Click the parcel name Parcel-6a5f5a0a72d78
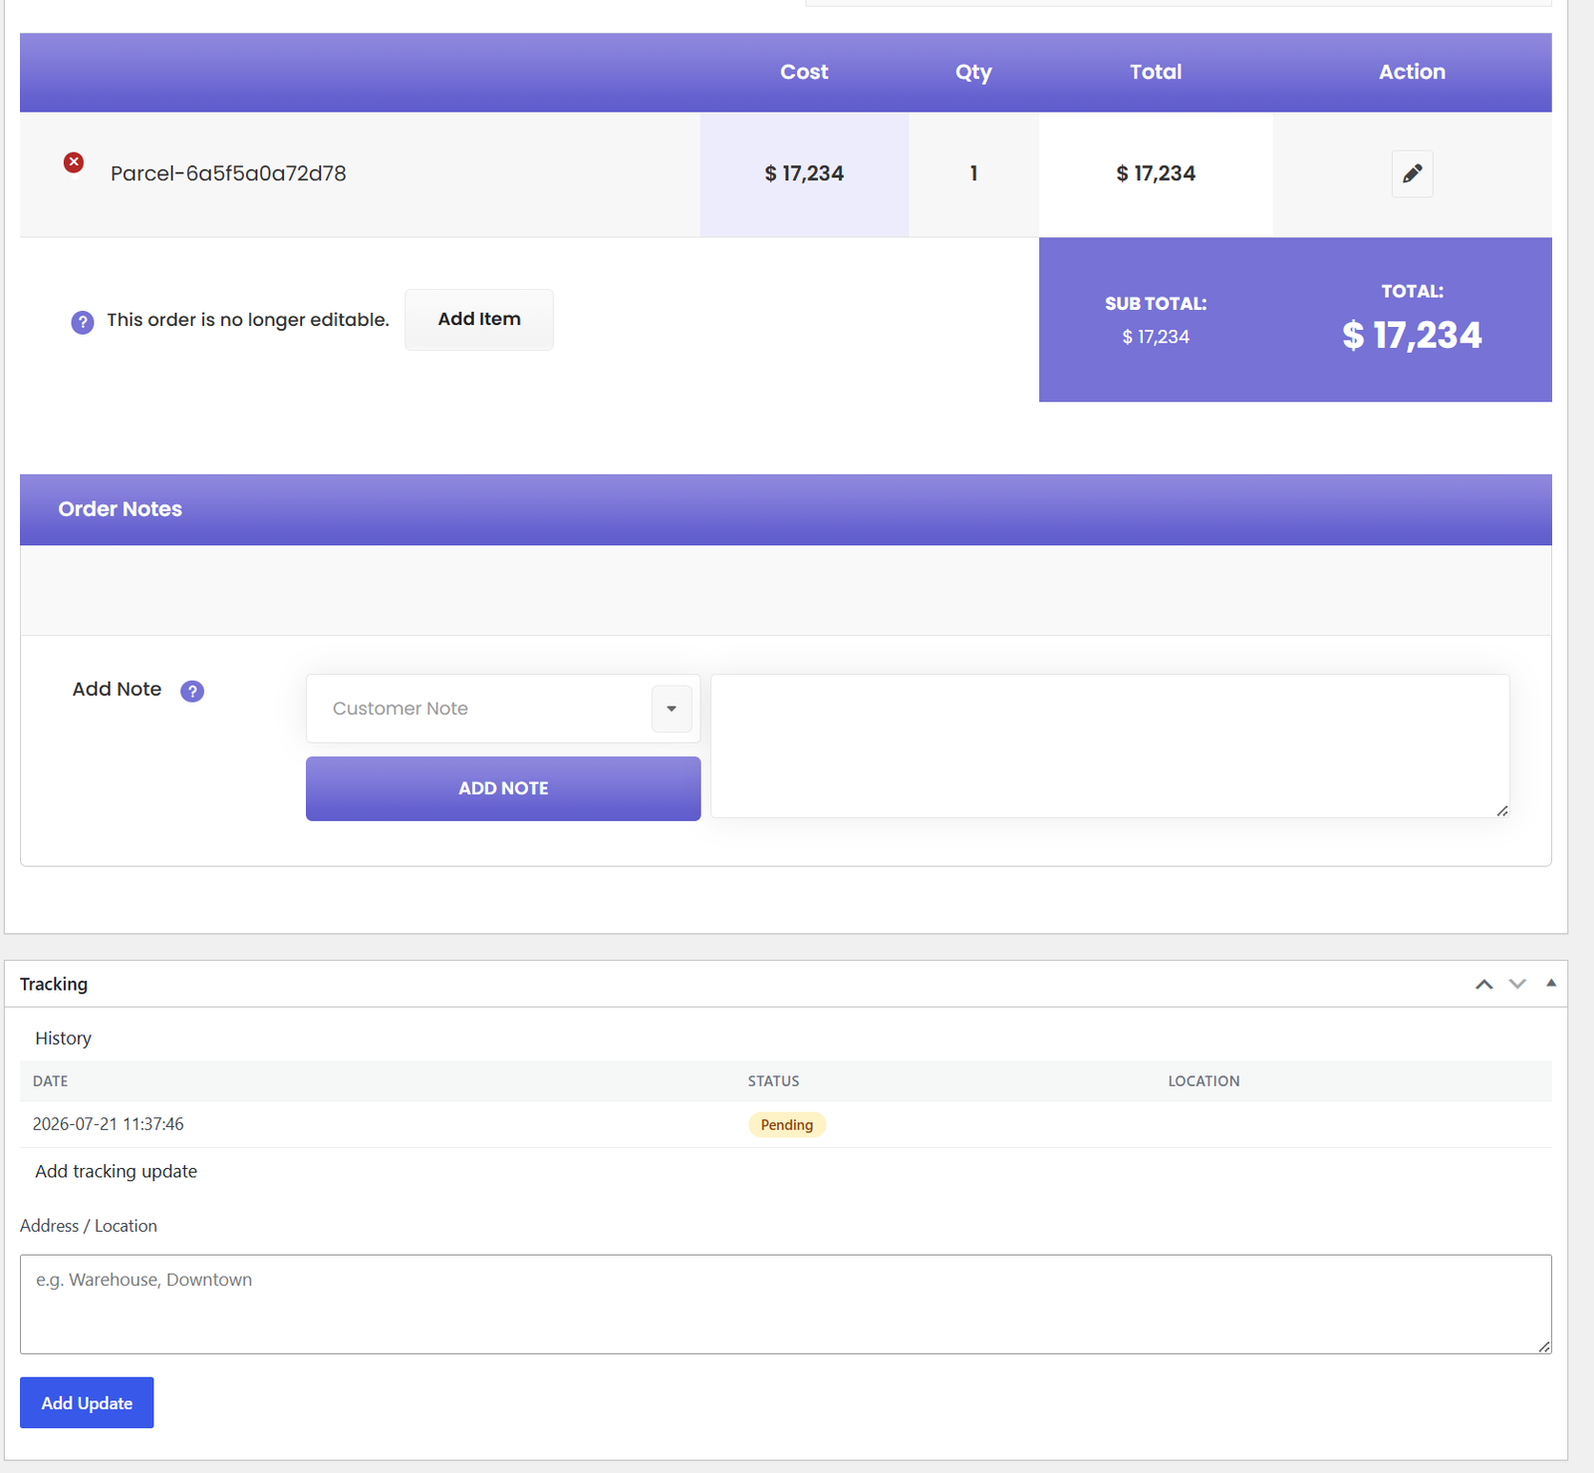The image size is (1594, 1473). [228, 173]
